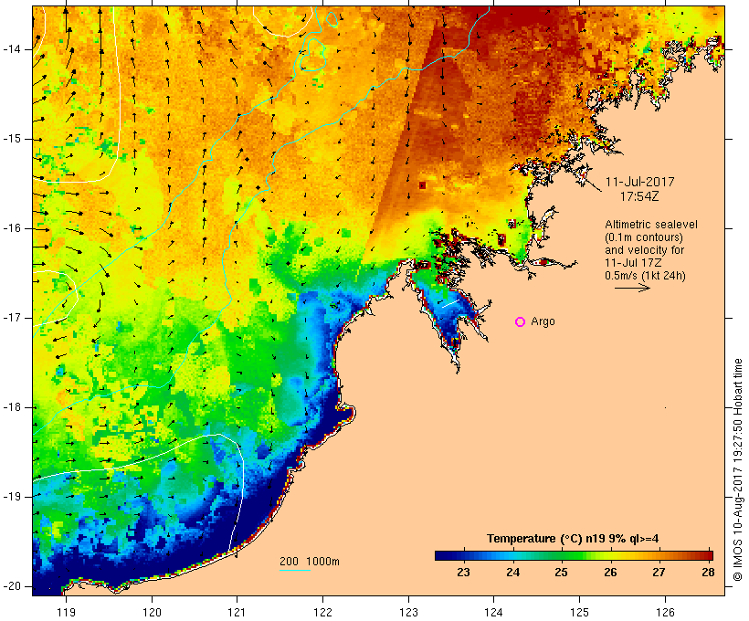
Task: Click the longitude axis label 126
Action: coord(665,612)
